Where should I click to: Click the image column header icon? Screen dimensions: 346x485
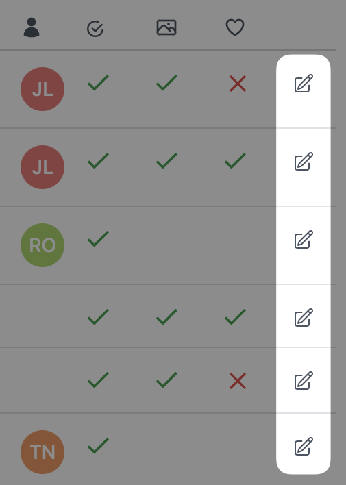(166, 27)
